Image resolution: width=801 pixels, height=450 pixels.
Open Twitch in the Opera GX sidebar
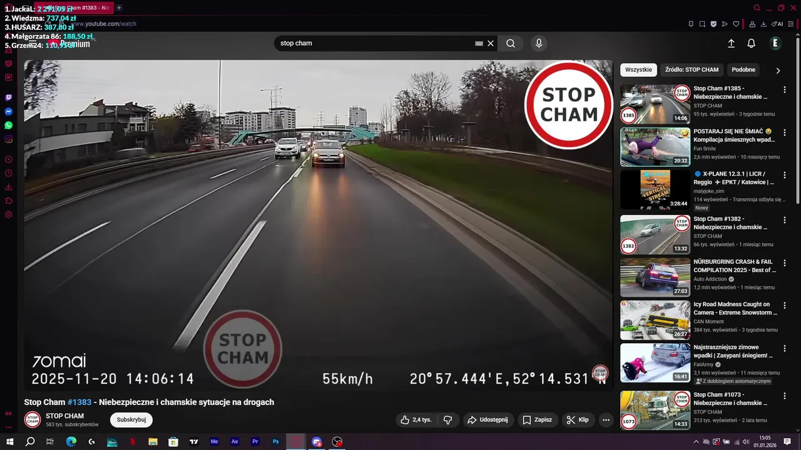coord(9,97)
